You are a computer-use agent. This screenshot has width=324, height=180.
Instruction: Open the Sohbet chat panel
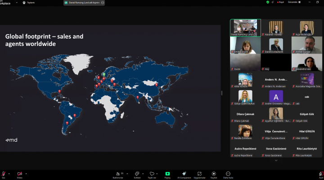[x=137, y=174]
